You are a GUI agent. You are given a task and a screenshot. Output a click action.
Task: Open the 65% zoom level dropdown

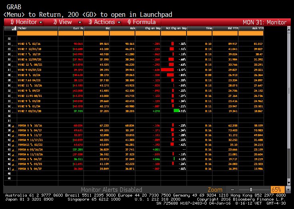tap(278, 189)
